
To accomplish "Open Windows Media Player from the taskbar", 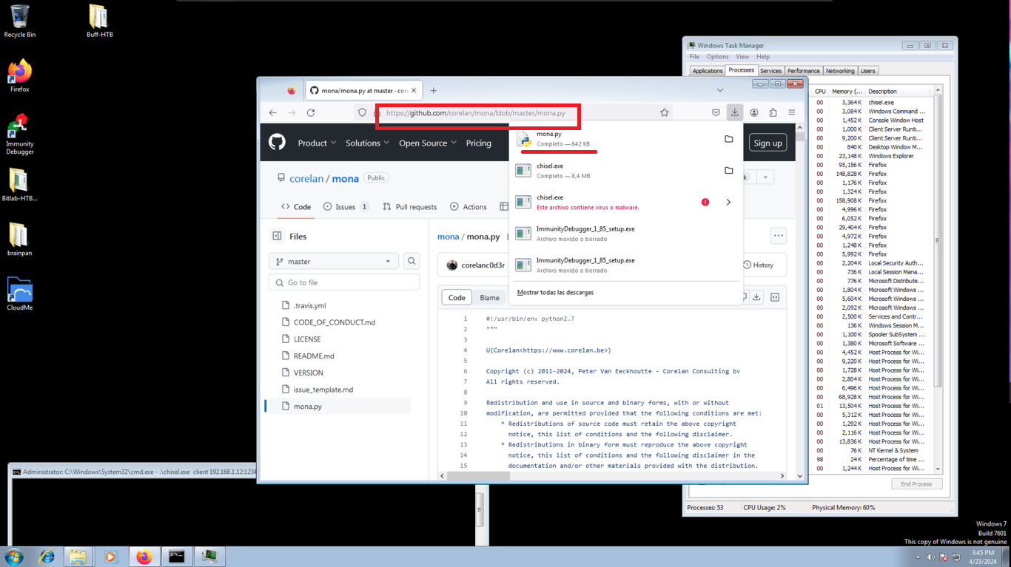I will (111, 557).
